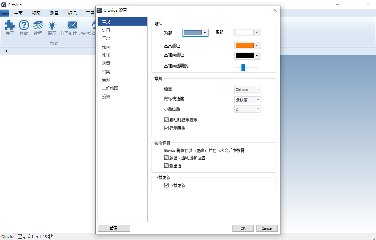
Task: Select the 常规 settings category
Action: point(123,22)
